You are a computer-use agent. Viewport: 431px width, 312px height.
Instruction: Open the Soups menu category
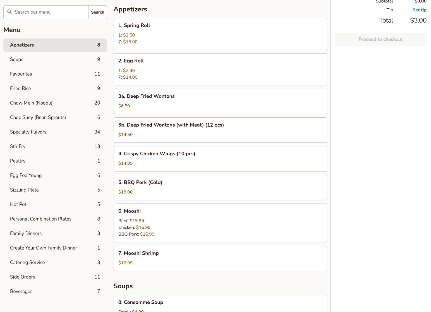(55, 59)
